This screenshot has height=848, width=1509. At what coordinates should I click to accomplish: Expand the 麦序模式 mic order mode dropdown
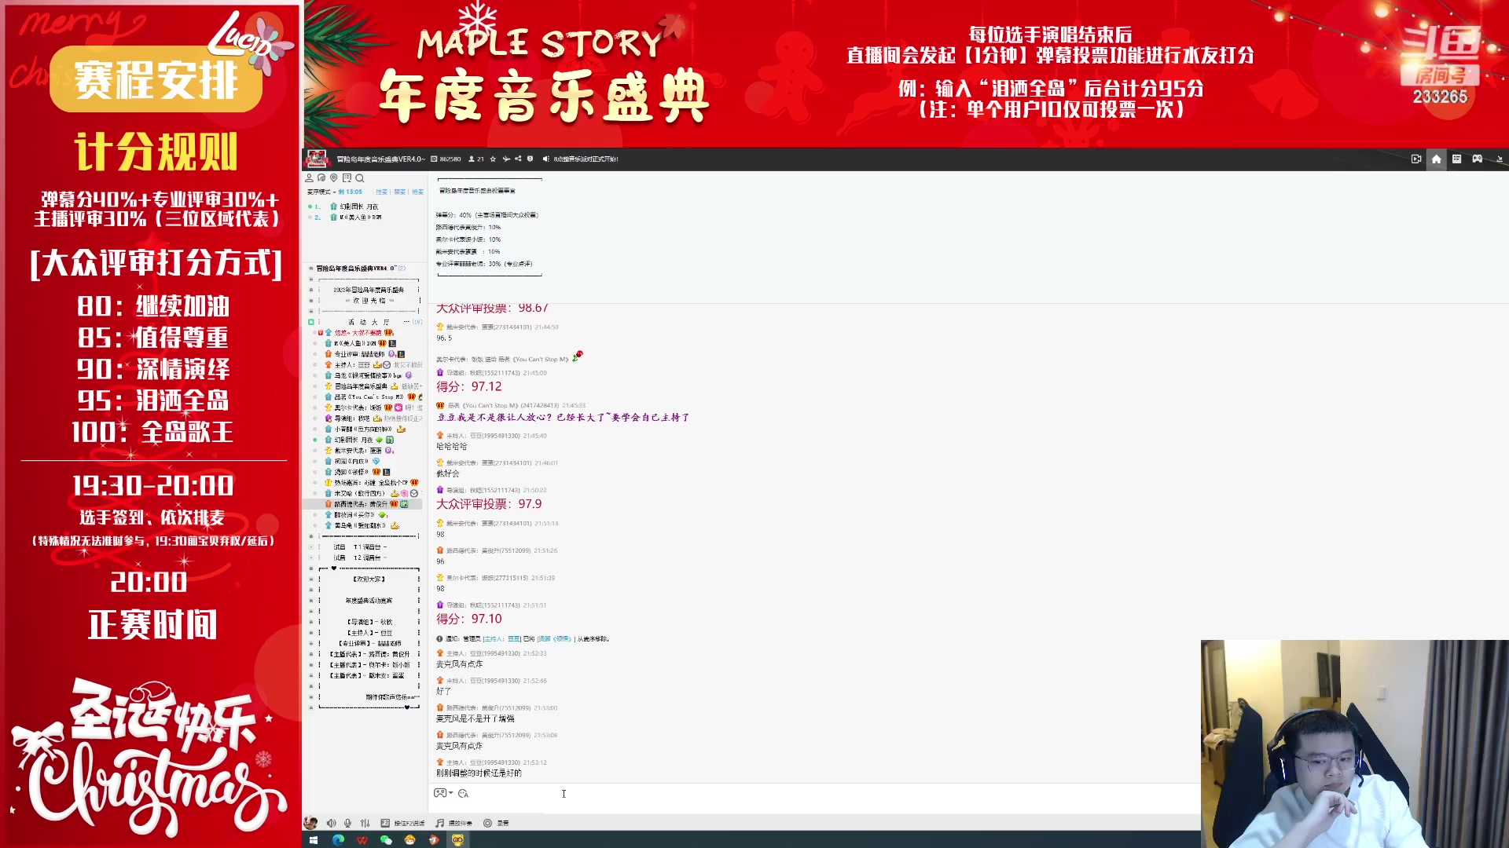click(321, 192)
